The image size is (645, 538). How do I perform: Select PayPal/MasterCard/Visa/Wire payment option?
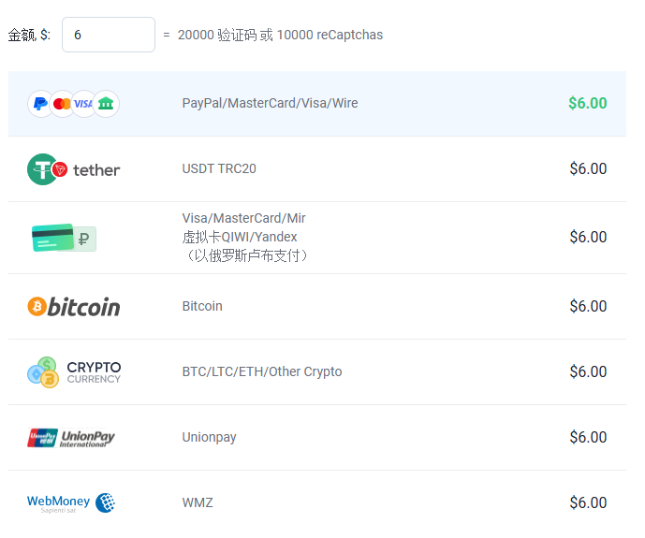point(270,103)
